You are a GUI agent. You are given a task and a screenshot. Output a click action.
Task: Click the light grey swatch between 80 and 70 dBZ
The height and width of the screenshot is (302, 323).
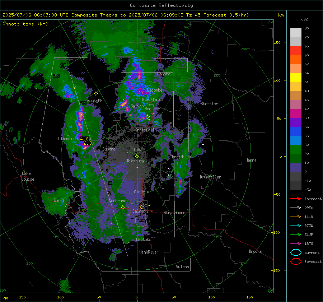296,33
